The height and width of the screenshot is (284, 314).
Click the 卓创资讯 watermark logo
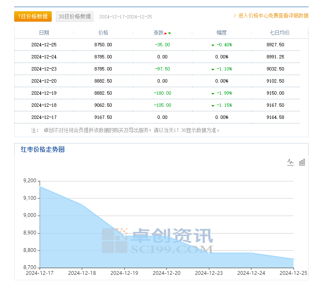tap(157, 241)
